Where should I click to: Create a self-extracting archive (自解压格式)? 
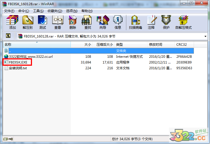(183, 22)
